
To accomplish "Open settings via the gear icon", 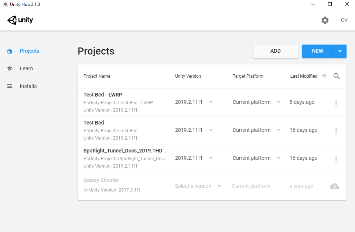I will click(x=325, y=20).
